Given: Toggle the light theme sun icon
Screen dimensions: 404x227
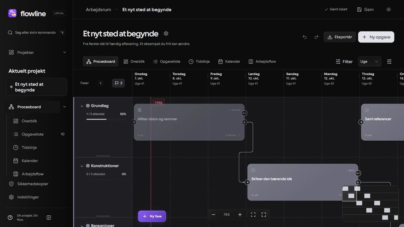Looking at the screenshot, I should tap(389, 9).
